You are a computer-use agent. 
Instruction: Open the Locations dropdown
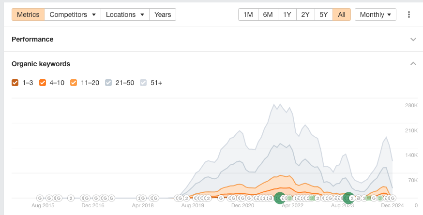click(125, 14)
